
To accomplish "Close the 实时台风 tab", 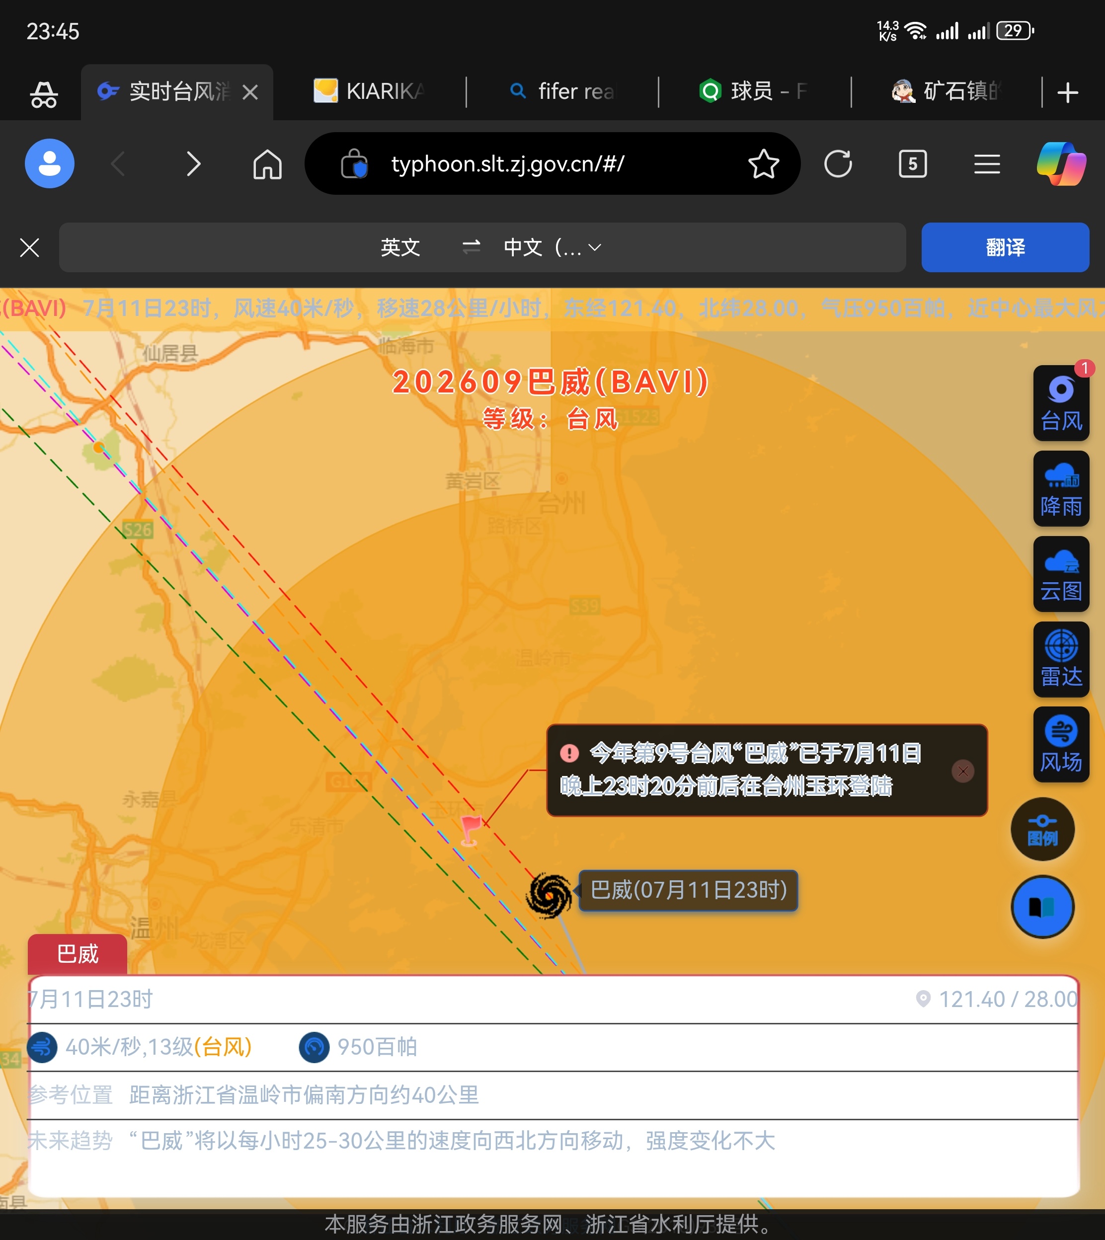I will [x=250, y=92].
